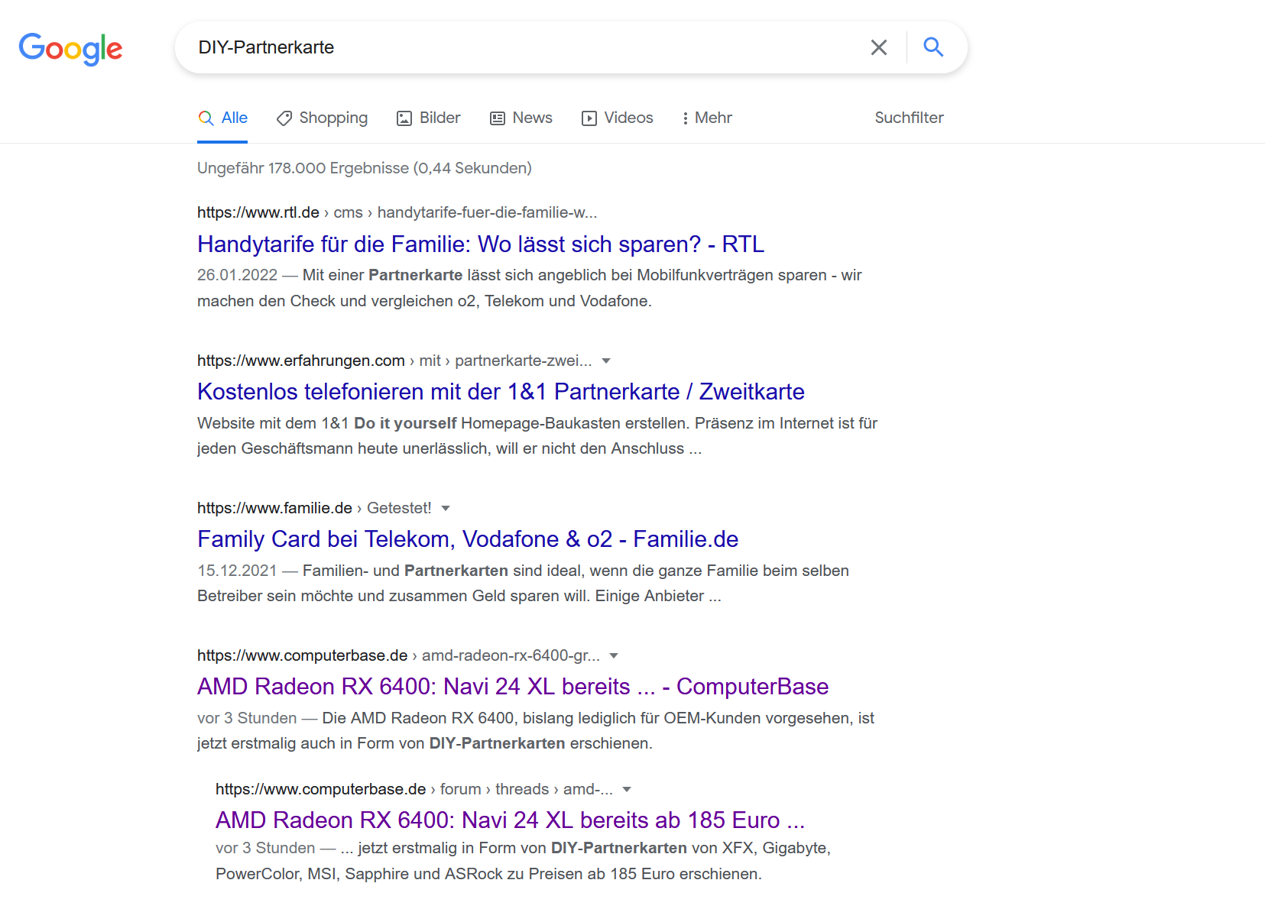Image resolution: width=1265 pixels, height=922 pixels.
Task: Open Suchfilter options
Action: click(909, 118)
